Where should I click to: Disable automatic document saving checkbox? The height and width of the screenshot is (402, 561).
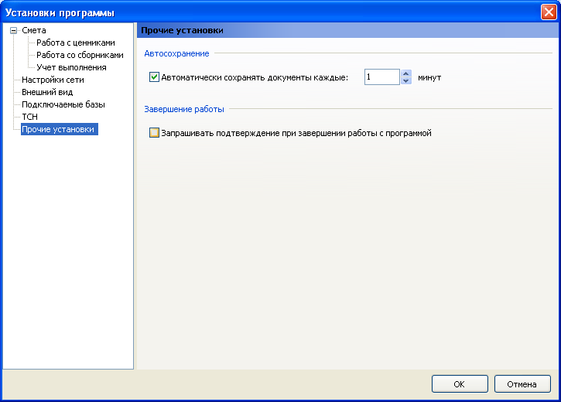154,77
